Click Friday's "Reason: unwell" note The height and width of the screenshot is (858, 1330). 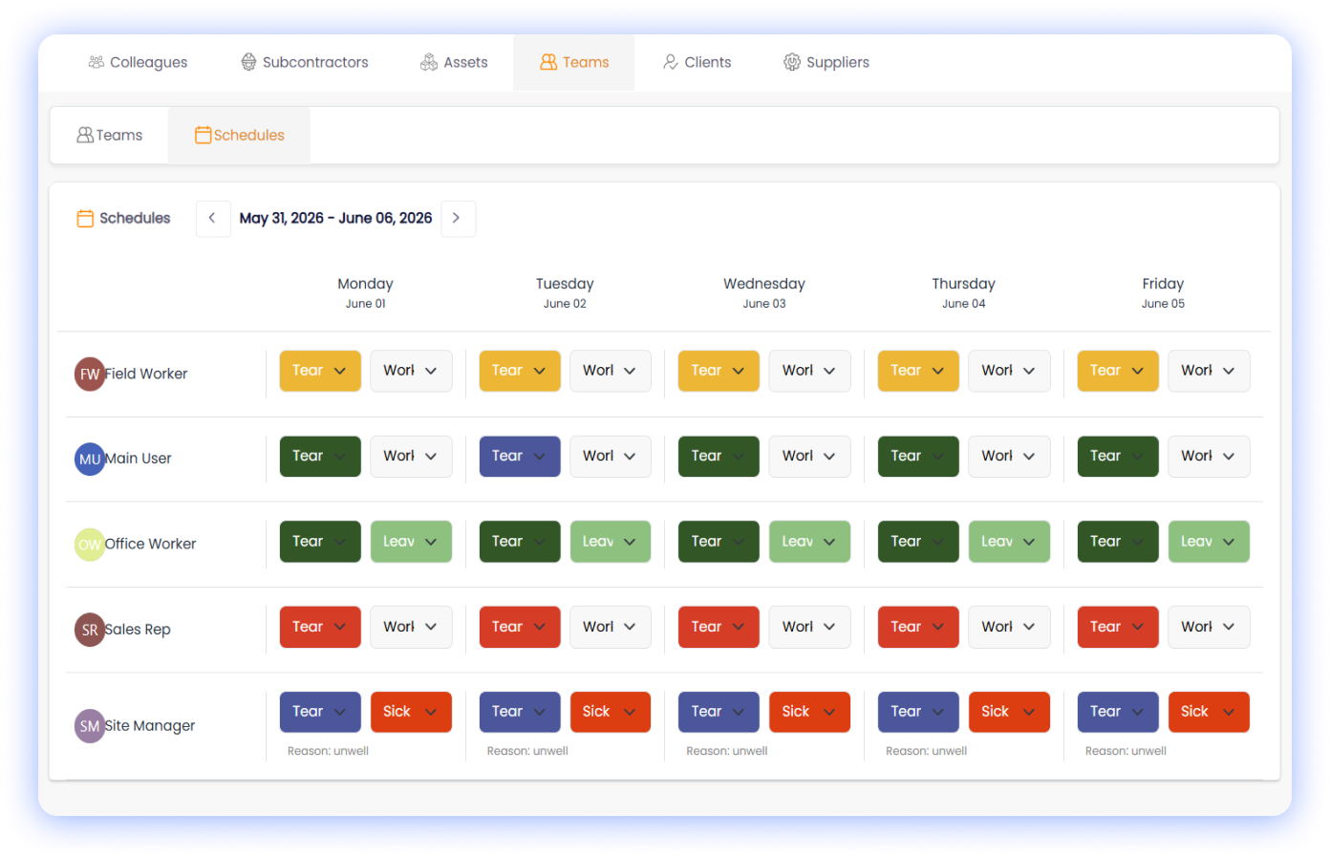pyautogui.click(x=1126, y=751)
